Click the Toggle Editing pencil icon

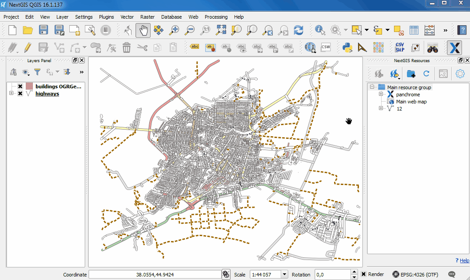pos(28,47)
